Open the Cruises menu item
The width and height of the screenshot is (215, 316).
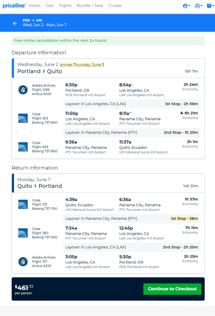pos(115,6)
